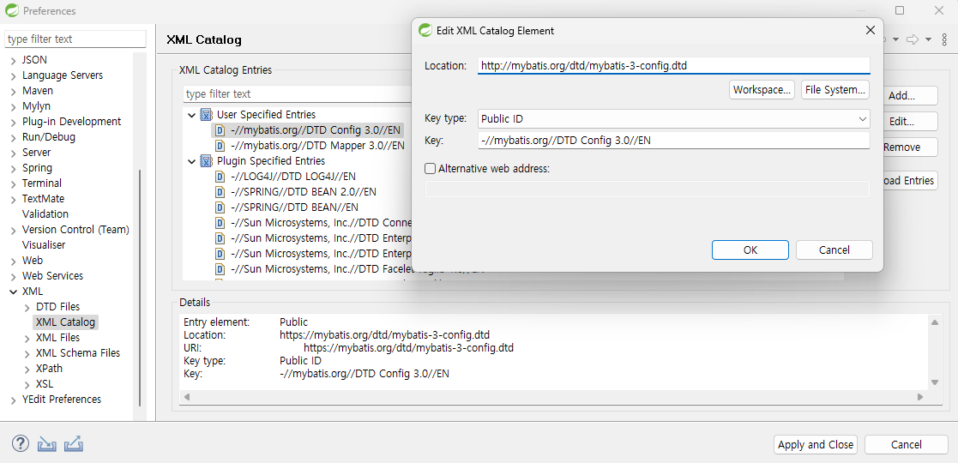Click the export preferences icon
The image size is (958, 463).
[73, 444]
